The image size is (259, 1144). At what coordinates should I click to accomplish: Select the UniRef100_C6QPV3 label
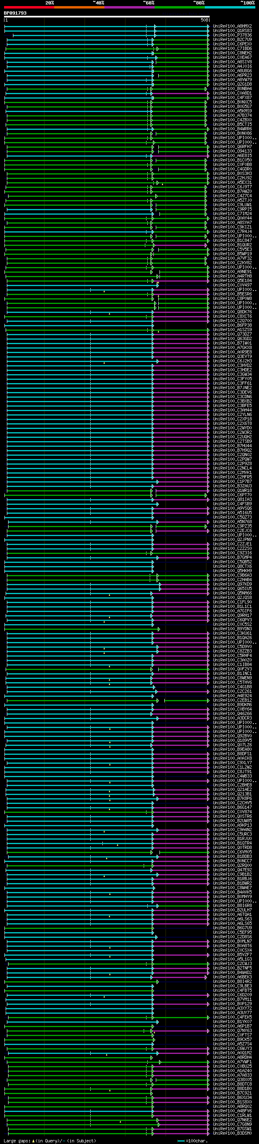coord(232,620)
